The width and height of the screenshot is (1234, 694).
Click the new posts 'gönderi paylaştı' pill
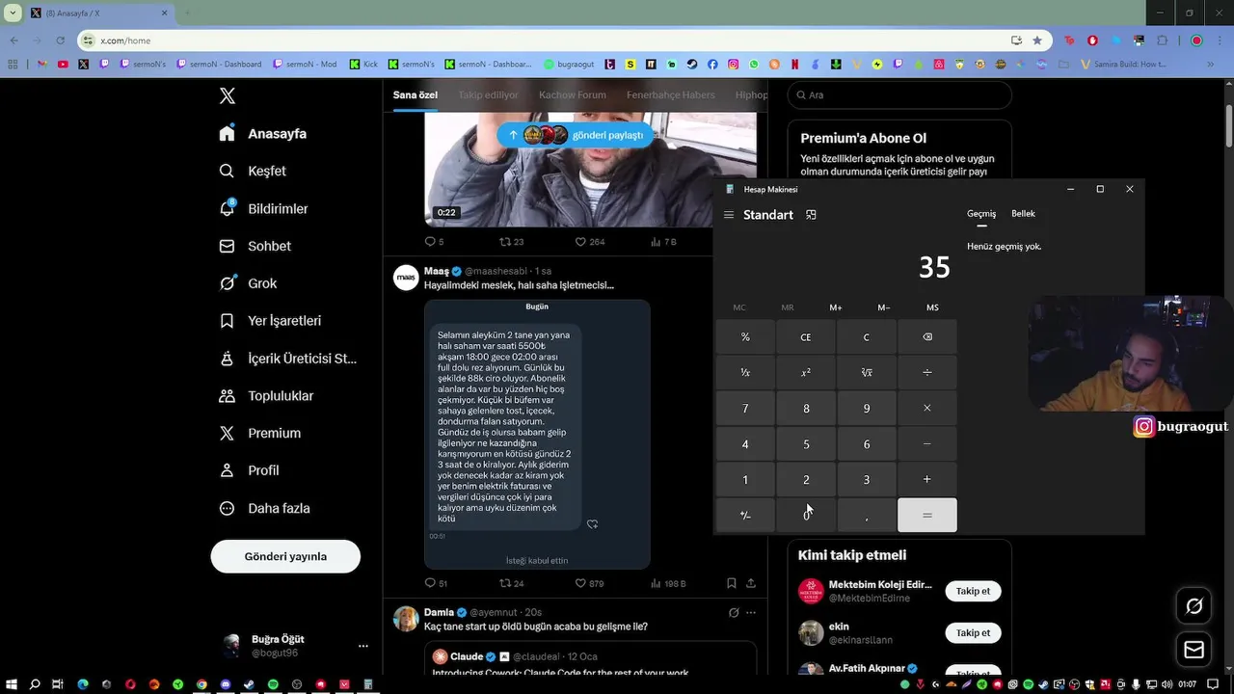click(576, 135)
